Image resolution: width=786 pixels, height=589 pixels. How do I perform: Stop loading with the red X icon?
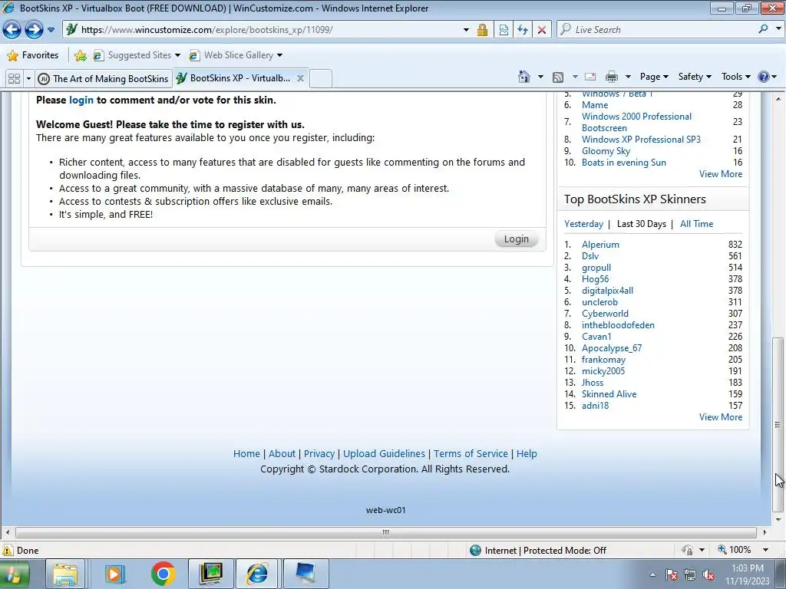point(541,30)
